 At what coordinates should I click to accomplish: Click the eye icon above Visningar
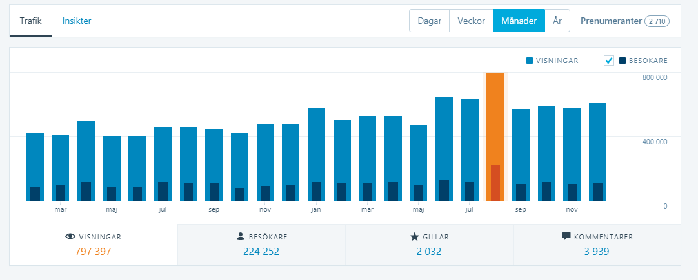[x=70, y=237]
